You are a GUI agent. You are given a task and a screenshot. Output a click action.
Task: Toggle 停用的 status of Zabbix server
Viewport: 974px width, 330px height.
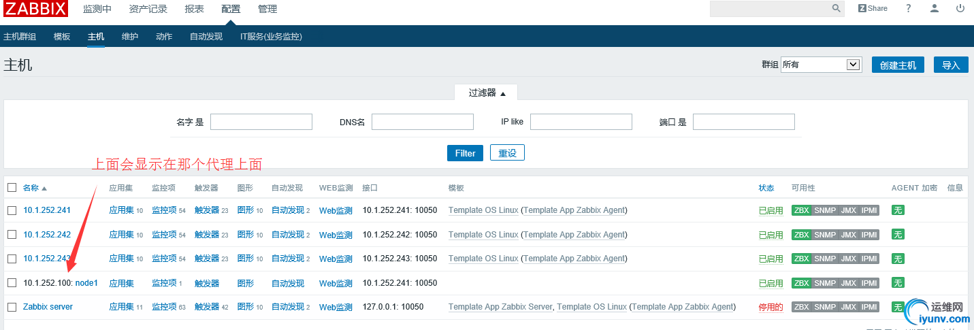770,307
